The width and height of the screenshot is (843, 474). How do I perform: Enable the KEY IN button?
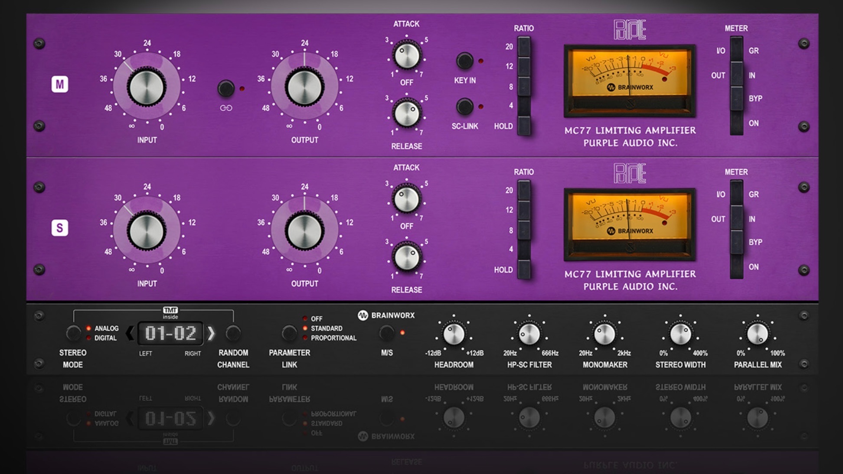(464, 61)
